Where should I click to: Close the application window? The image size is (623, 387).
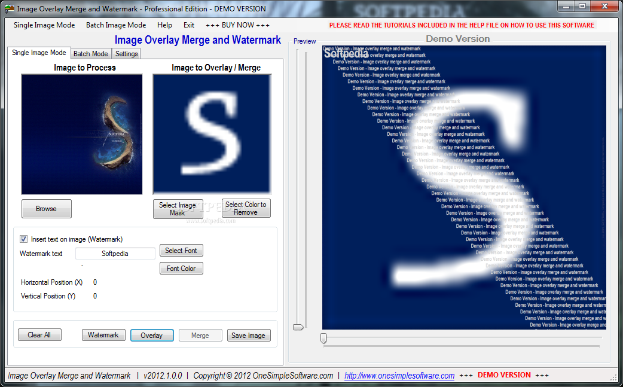(604, 7)
